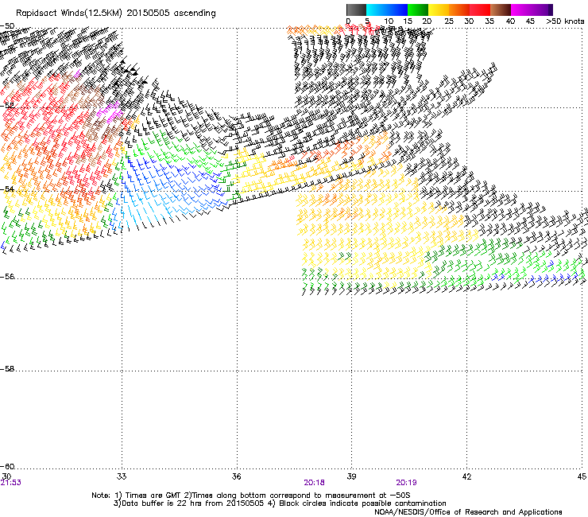588x517 pixels.
Task: Click the latitude label '-54'
Action: point(7,189)
